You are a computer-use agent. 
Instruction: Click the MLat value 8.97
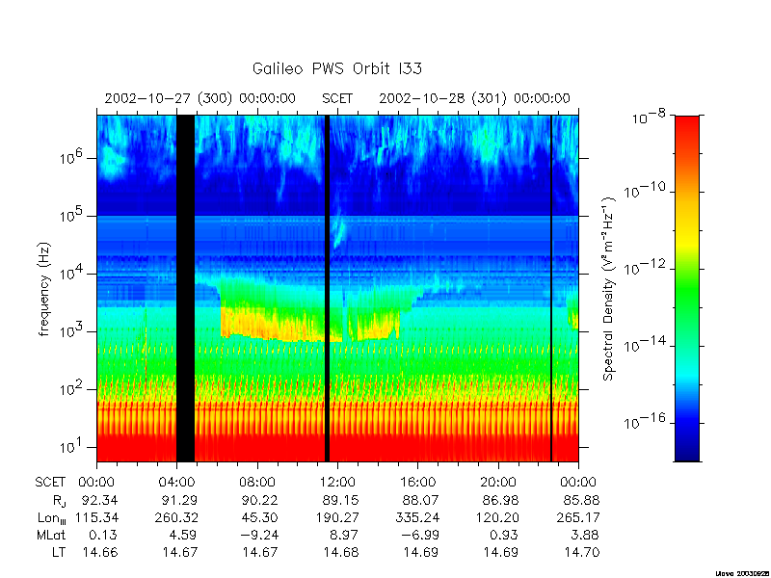click(x=344, y=535)
